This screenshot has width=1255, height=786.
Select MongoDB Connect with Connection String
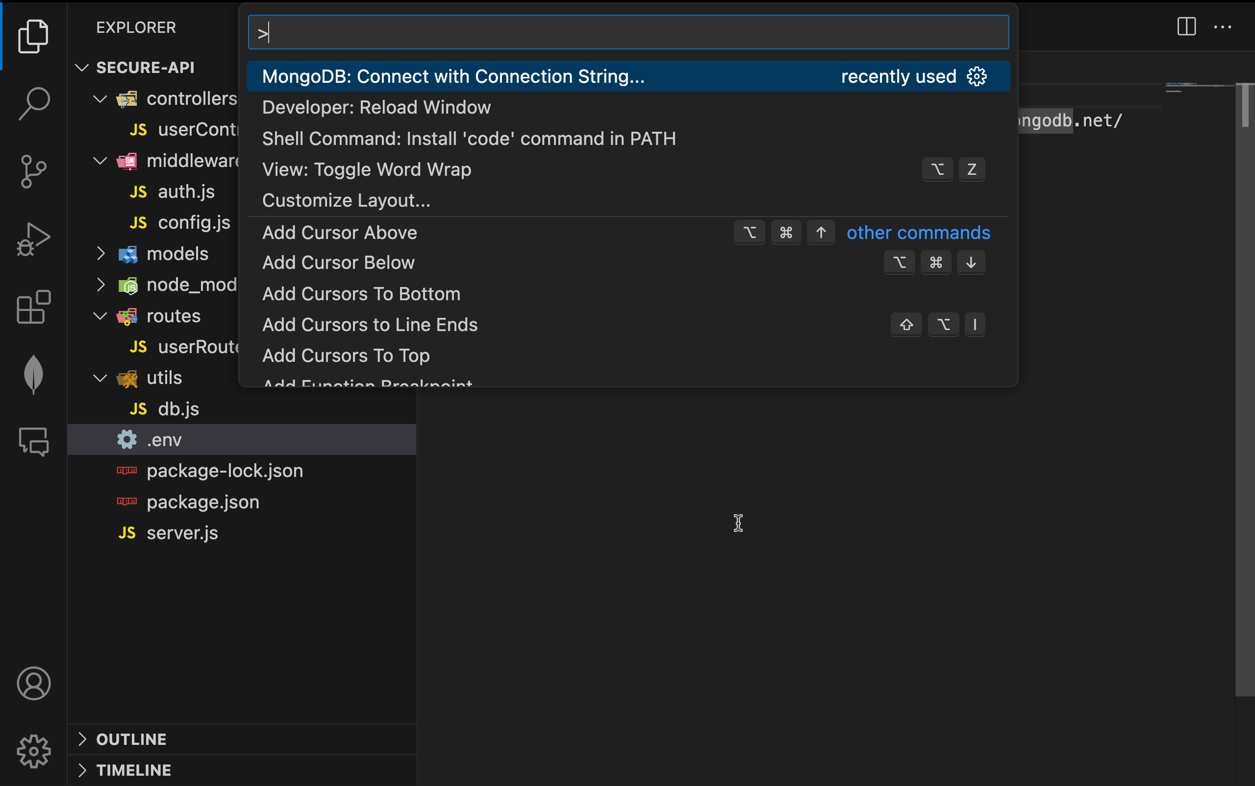coord(452,76)
